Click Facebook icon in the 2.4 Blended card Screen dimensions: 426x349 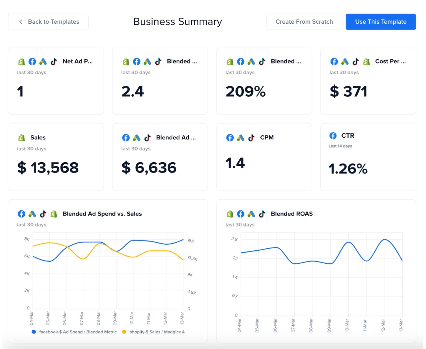136,62
